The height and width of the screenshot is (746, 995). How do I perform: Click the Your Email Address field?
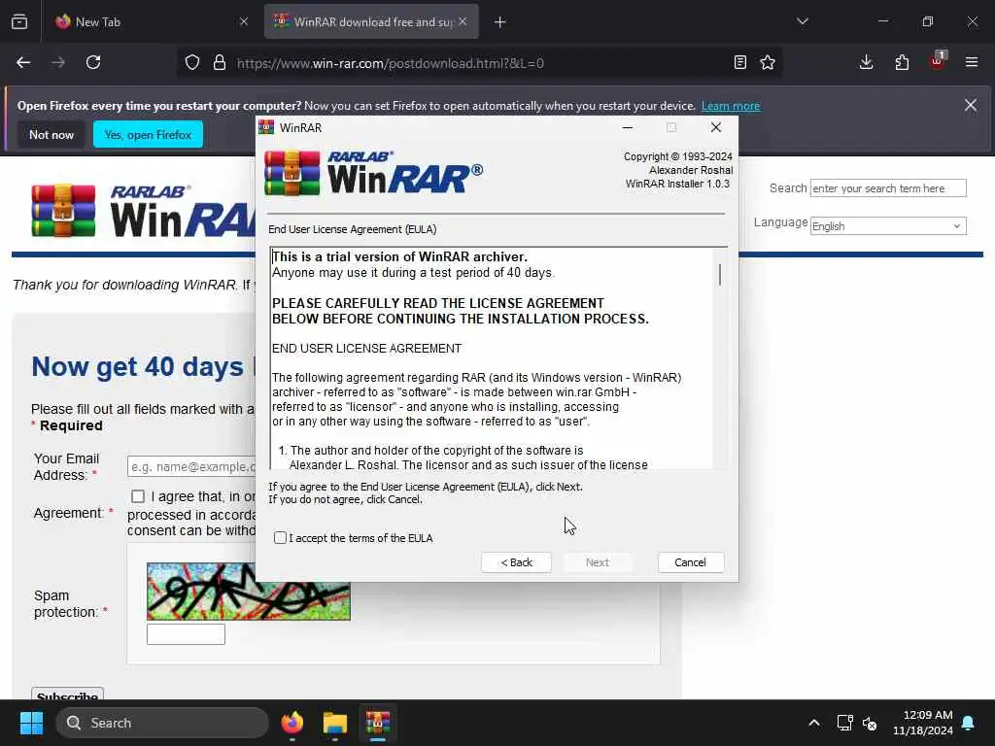pos(191,466)
